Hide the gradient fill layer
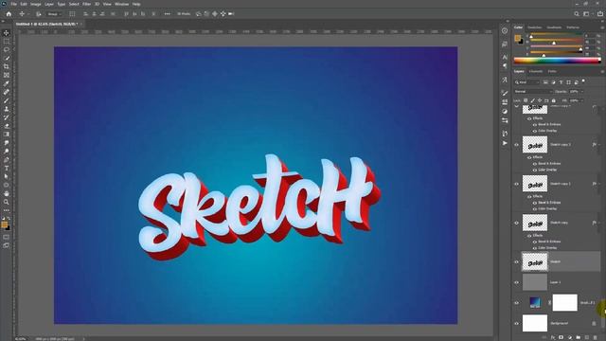Image resolution: width=606 pixels, height=341 pixels. (516, 303)
